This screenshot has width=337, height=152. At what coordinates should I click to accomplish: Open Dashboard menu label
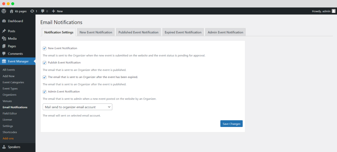pyautogui.click(x=15, y=21)
